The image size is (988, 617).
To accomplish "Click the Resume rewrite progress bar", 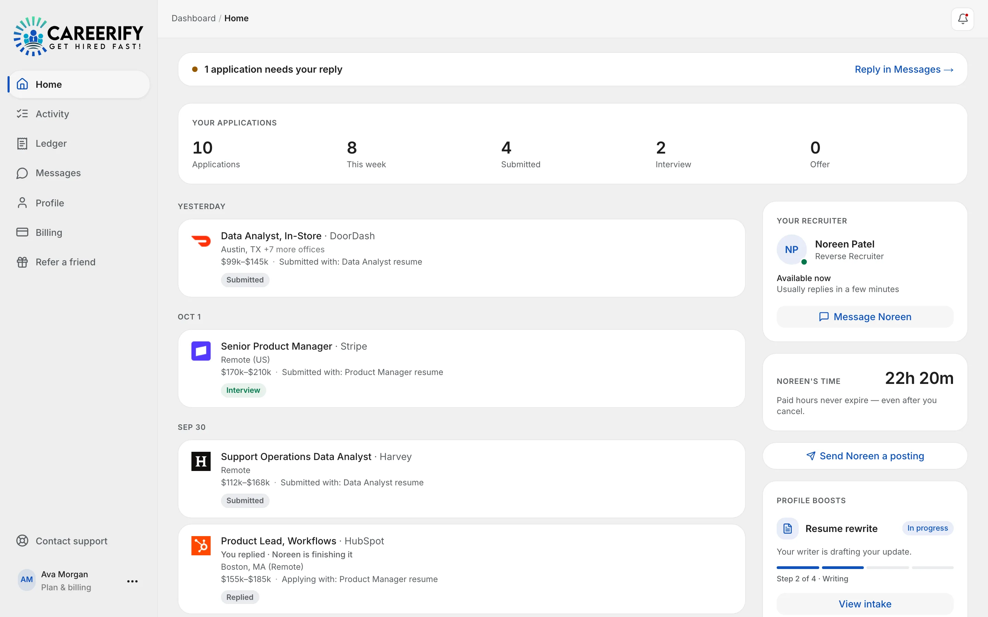I will click(865, 568).
